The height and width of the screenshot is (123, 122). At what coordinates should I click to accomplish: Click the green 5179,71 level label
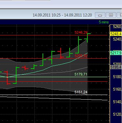[81, 74]
